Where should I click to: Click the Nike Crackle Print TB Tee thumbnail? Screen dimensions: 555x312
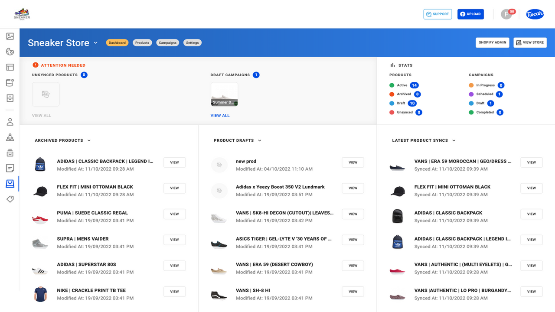40,294
